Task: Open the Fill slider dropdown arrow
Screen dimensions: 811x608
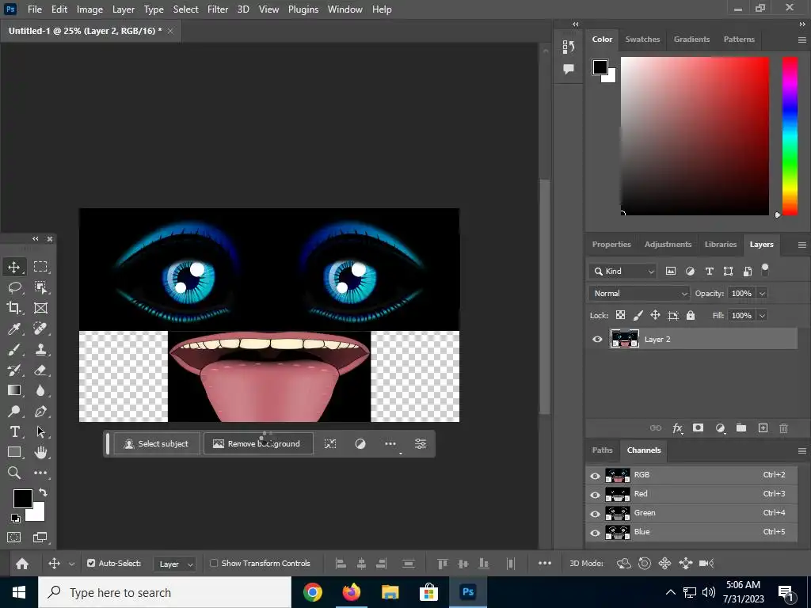Action: tap(762, 315)
